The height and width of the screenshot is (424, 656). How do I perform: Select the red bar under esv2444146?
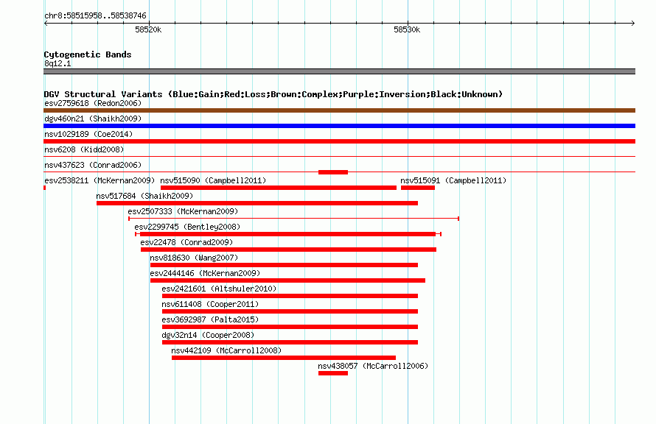point(288,280)
